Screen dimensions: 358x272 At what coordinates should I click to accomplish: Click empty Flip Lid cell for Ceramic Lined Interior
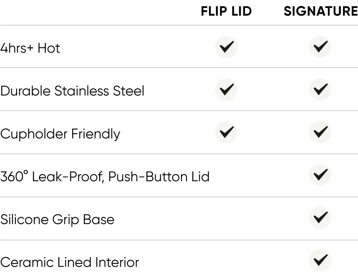(226, 261)
